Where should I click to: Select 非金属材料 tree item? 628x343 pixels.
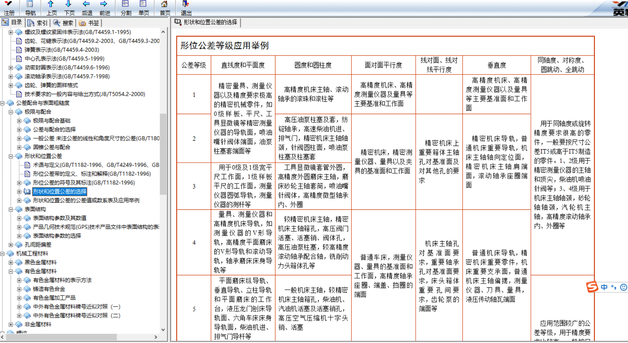(38, 325)
